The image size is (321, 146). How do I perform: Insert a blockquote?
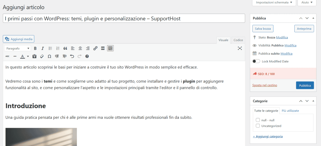[65, 48]
